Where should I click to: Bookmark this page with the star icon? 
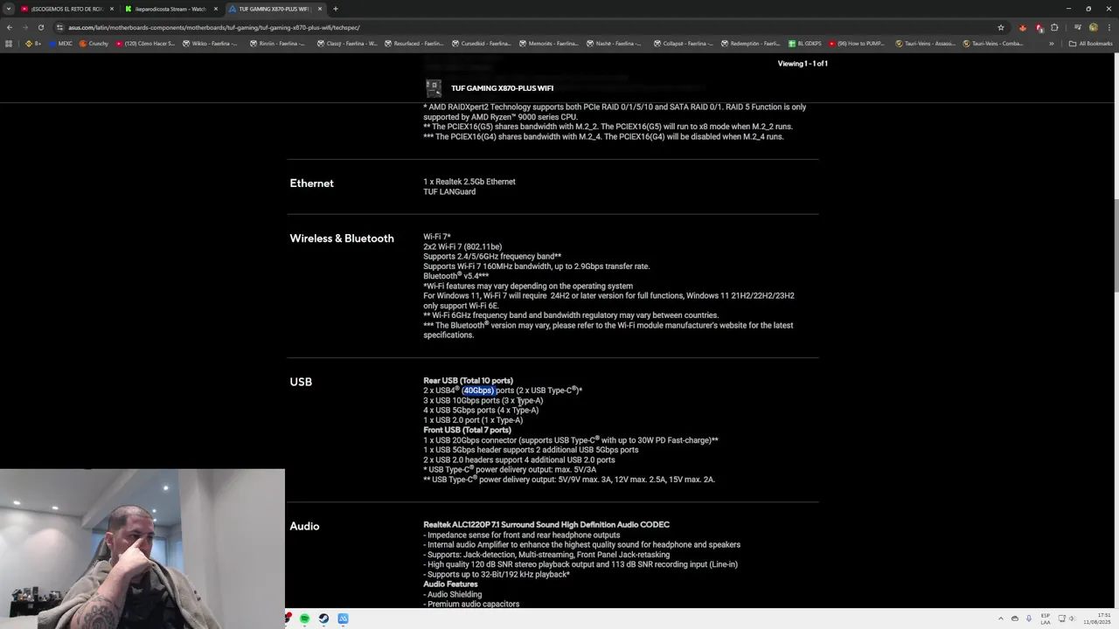pos(1001,27)
